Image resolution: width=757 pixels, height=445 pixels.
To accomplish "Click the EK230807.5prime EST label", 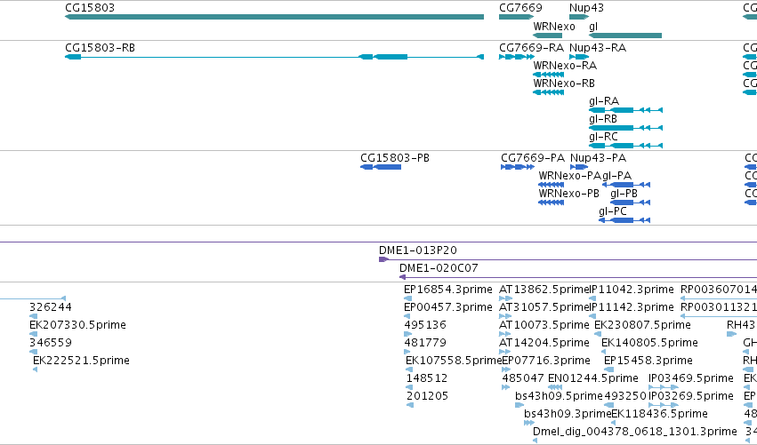I will (642, 325).
